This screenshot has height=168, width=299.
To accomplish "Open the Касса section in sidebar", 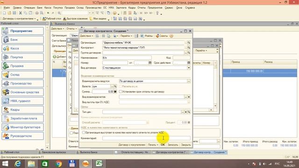I will click(23, 49).
